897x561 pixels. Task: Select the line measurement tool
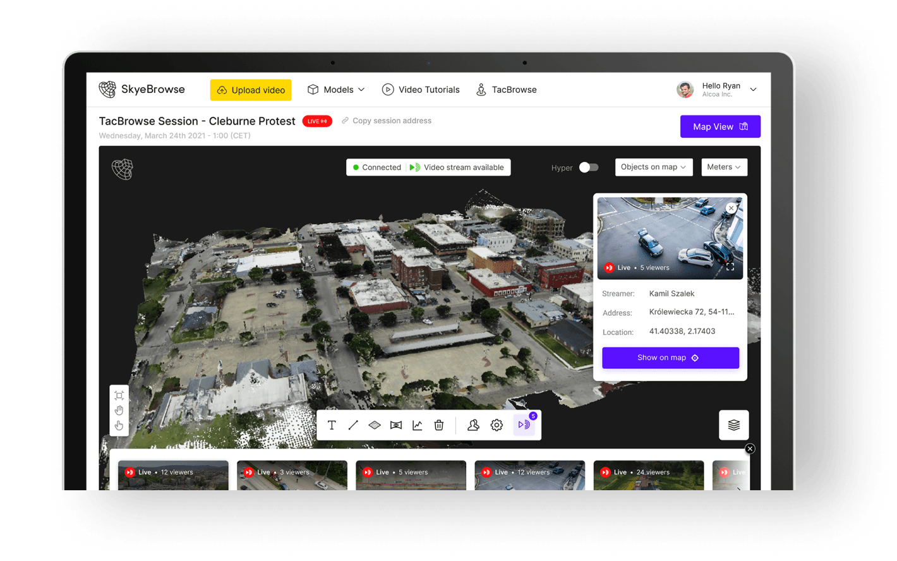coord(353,425)
